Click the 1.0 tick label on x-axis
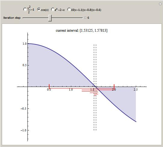Image resolution: width=163 pixels, height=147 pixels. [71, 90]
